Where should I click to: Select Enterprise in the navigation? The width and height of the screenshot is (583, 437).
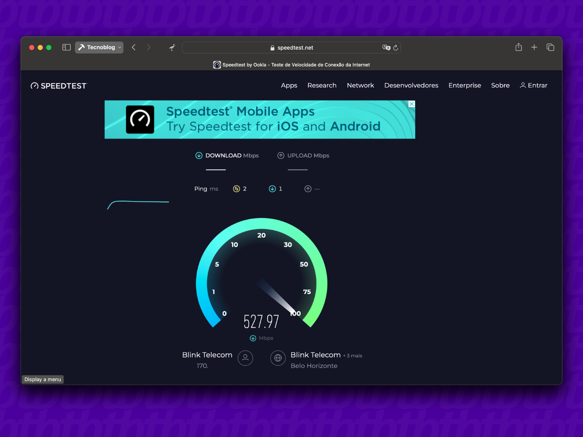click(464, 85)
